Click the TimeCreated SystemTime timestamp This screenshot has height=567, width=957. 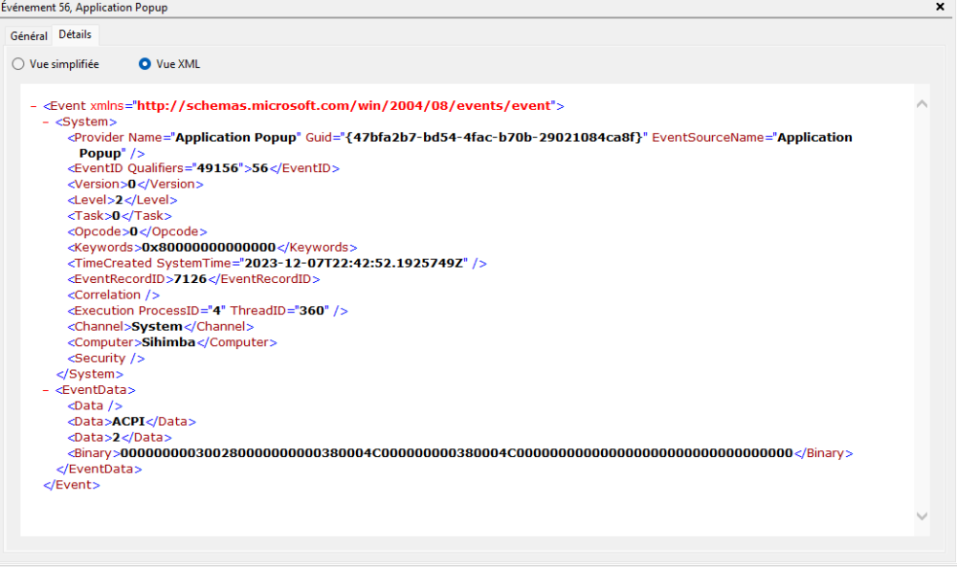click(x=354, y=263)
